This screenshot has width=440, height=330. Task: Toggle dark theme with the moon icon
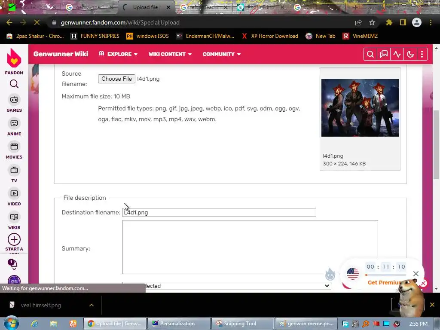pyautogui.click(x=410, y=54)
